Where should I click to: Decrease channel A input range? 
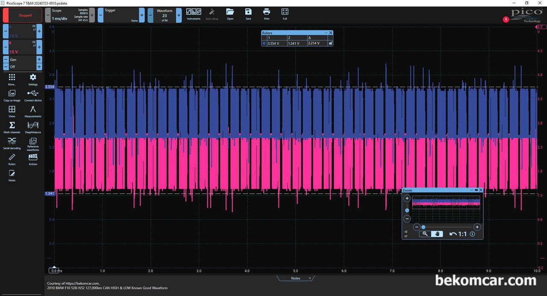pyautogui.click(x=6, y=32)
